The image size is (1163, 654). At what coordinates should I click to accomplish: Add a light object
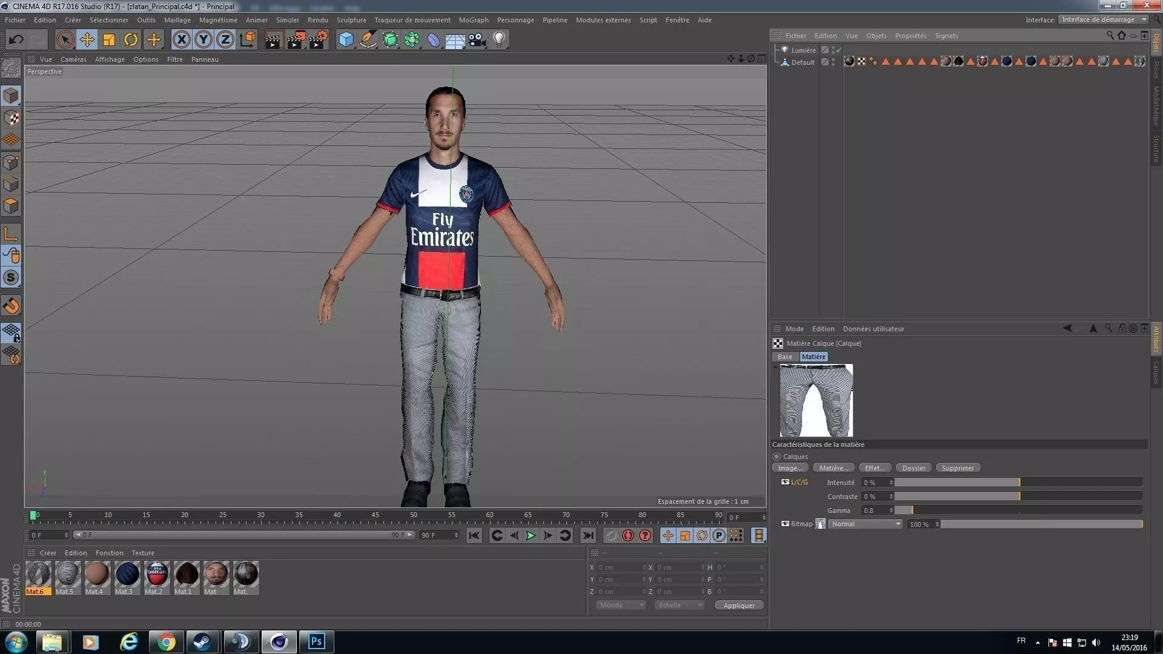(x=499, y=40)
